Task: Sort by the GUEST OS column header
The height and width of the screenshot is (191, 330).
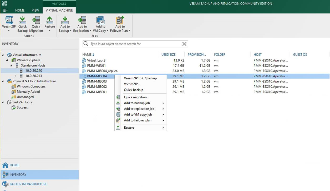Action: pyautogui.click(x=300, y=54)
